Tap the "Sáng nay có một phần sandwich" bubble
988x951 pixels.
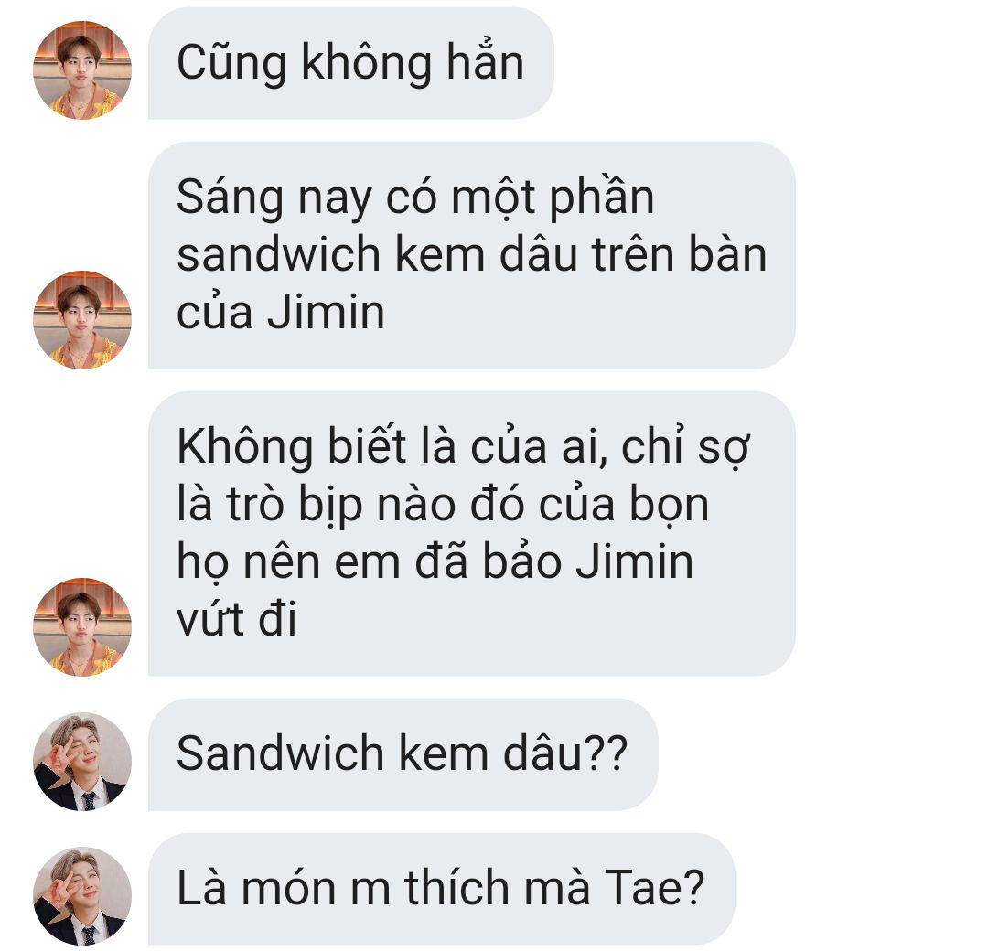(x=471, y=255)
